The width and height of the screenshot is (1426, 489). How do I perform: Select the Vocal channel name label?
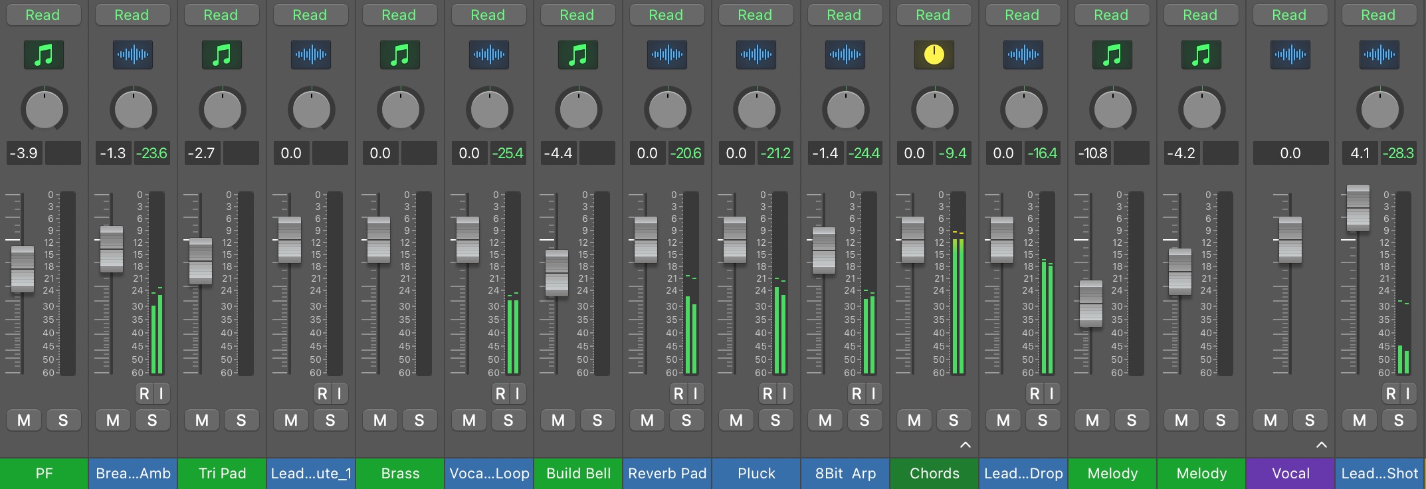[1290, 474]
